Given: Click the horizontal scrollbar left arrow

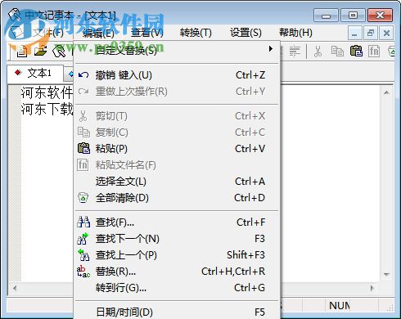Looking at the screenshot, I should tap(15, 288).
